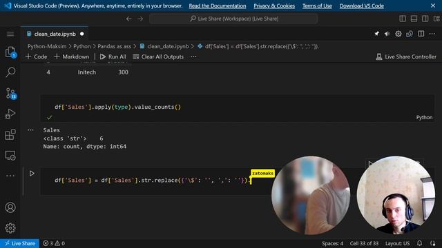Open the Accounts menu

pyautogui.click(x=10, y=207)
